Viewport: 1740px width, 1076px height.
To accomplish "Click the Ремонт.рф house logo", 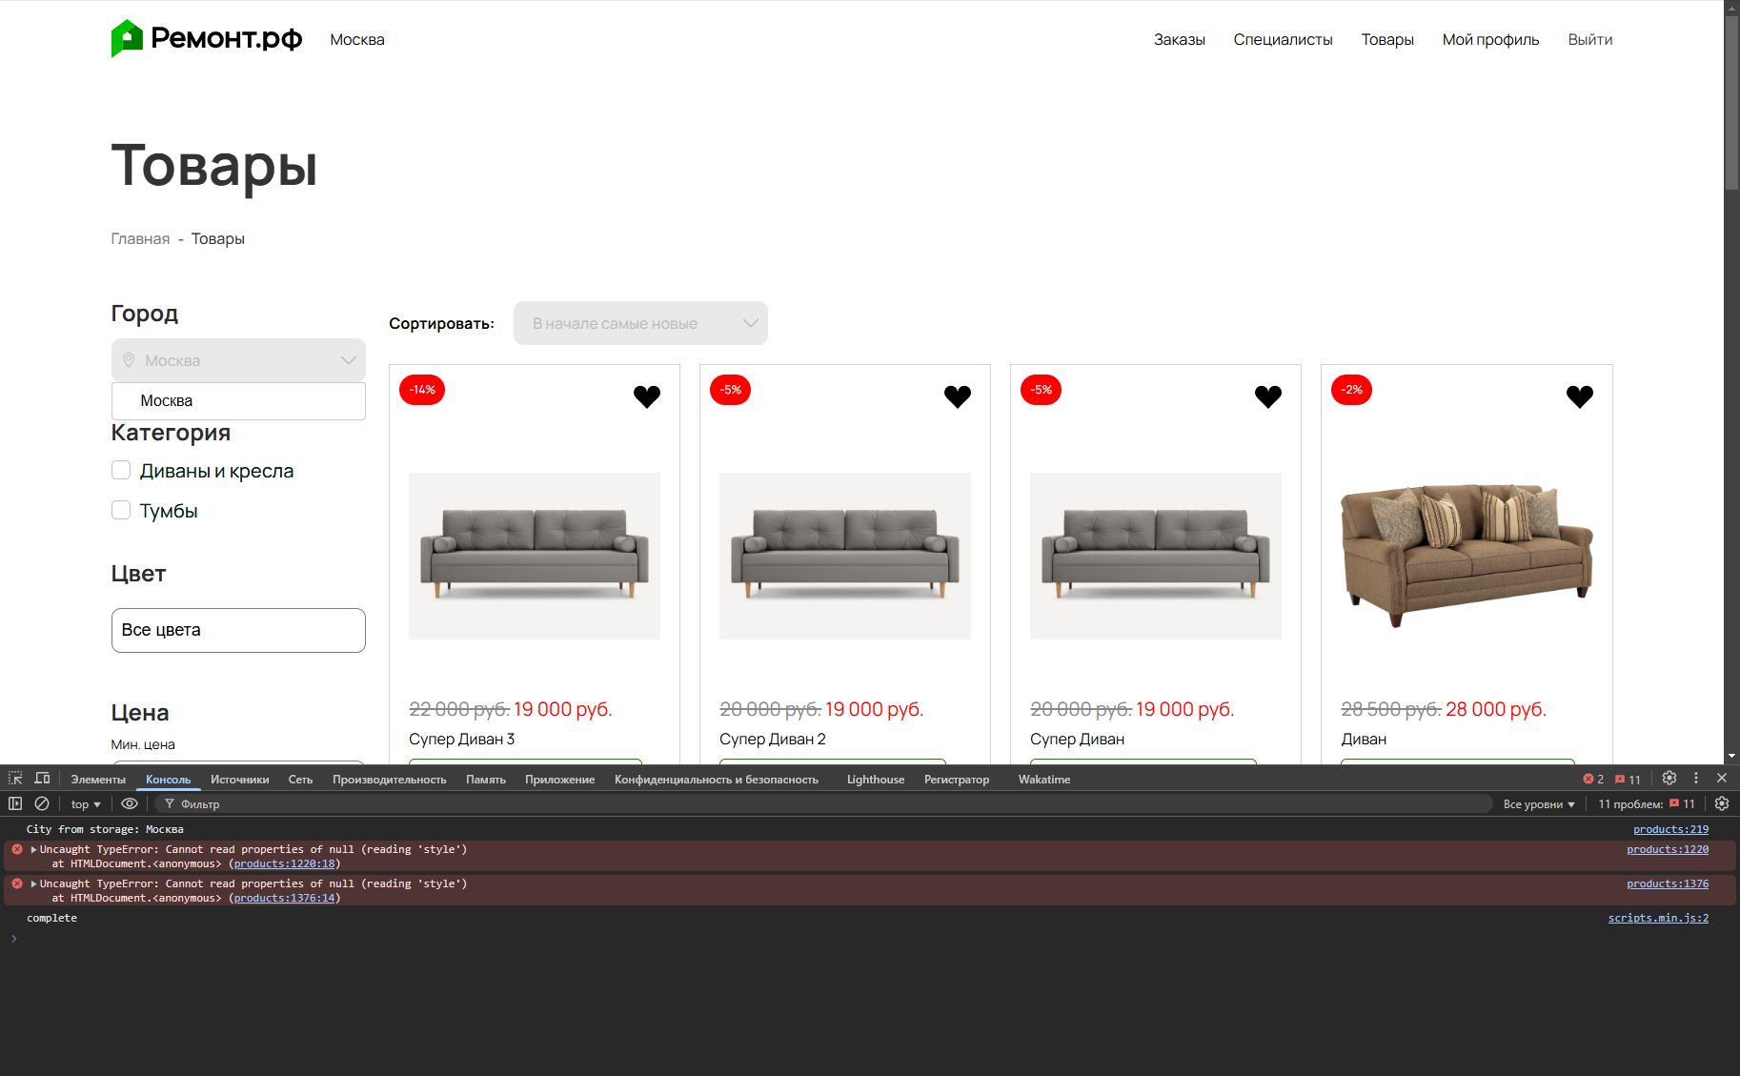I will [x=127, y=39].
